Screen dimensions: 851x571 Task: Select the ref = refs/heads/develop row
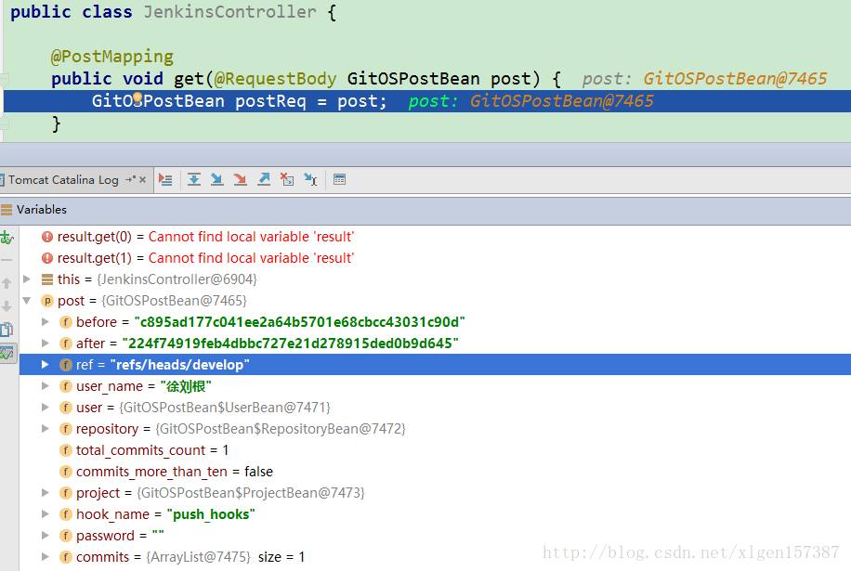435,364
